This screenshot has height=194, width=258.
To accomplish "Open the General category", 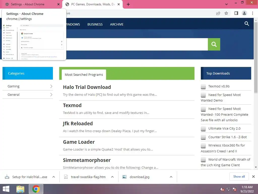I will 14,94.
